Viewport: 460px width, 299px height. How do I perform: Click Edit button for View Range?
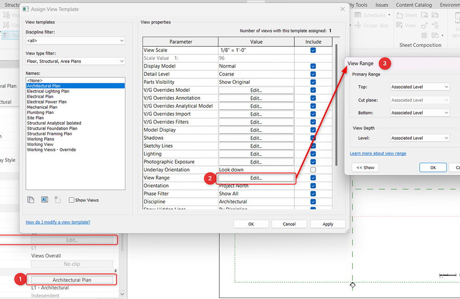coord(256,178)
